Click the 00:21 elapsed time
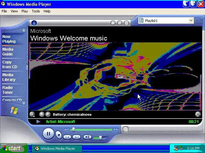Screen dimensions: 205x153 pos(193,122)
